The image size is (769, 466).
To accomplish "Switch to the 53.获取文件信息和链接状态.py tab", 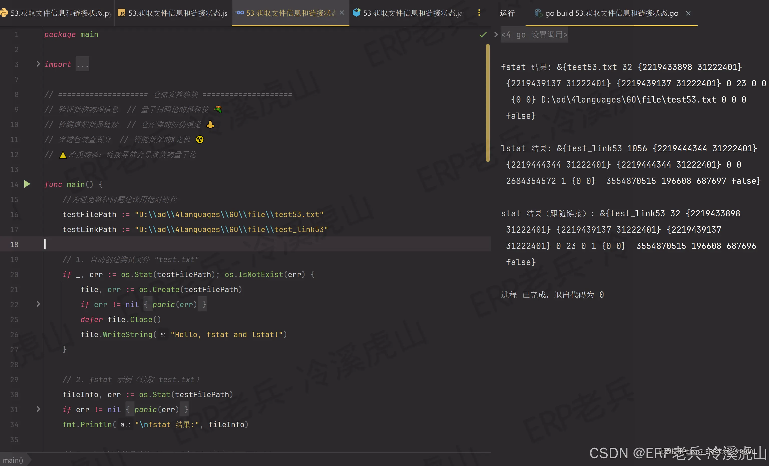I will tap(61, 13).
